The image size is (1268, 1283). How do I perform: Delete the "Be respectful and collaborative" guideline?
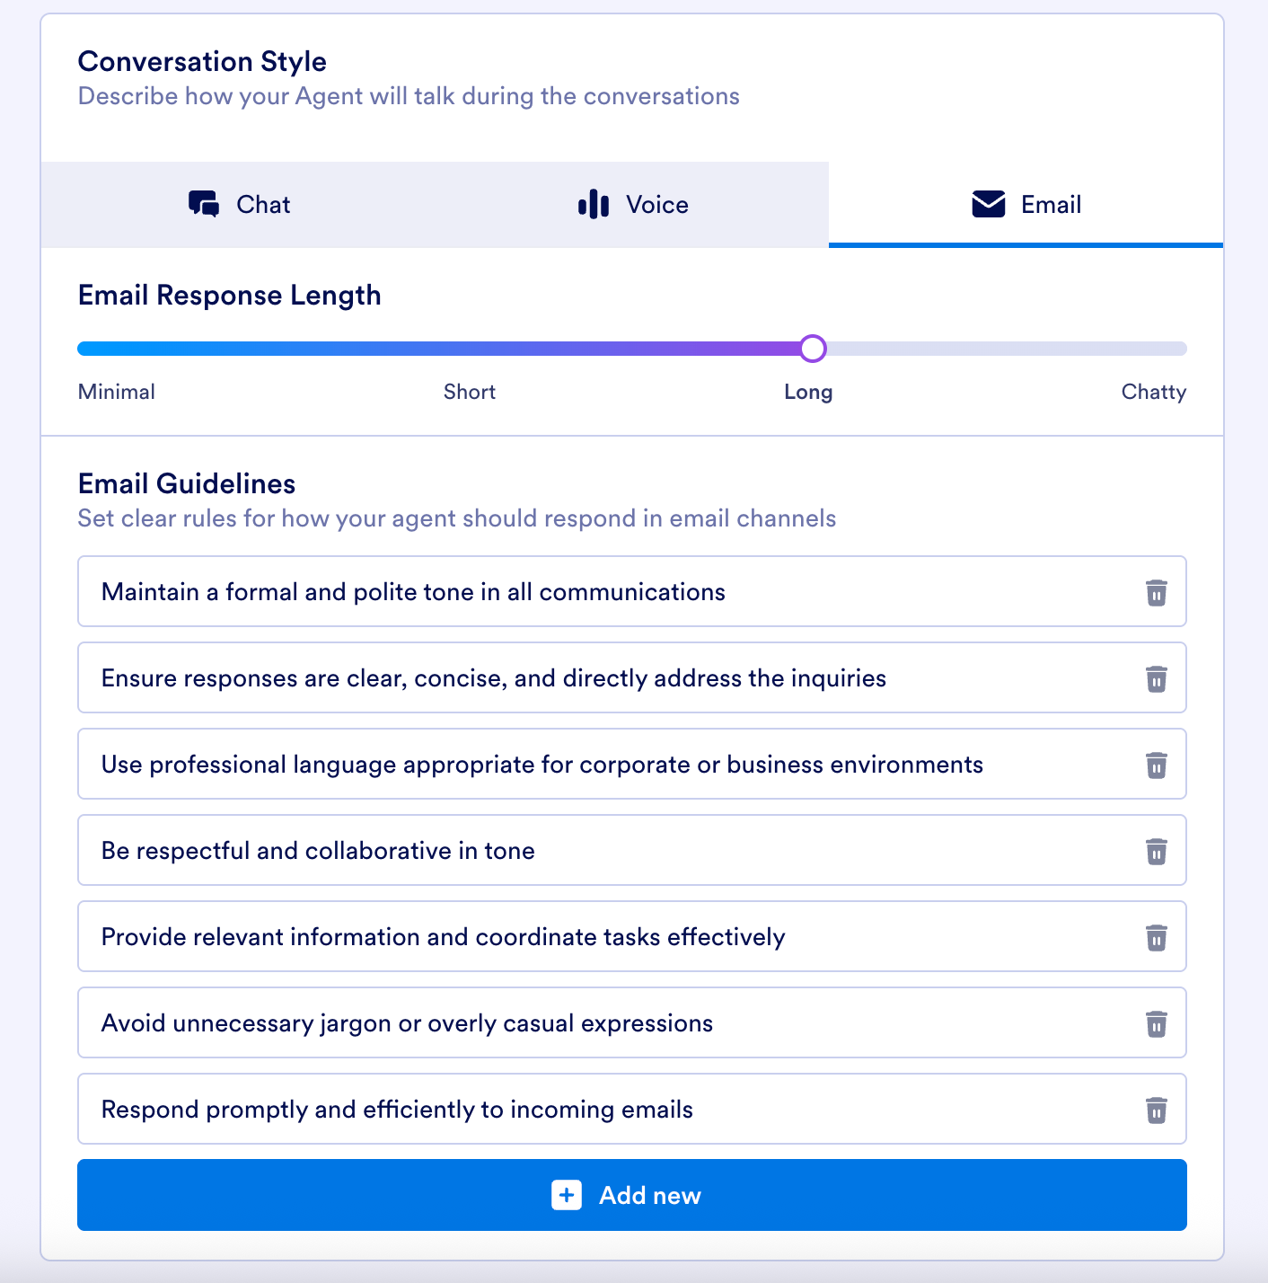[x=1156, y=851]
